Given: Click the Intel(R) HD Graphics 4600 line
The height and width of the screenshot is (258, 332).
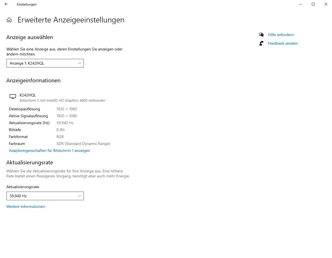Looking at the screenshot, I should (62, 101).
